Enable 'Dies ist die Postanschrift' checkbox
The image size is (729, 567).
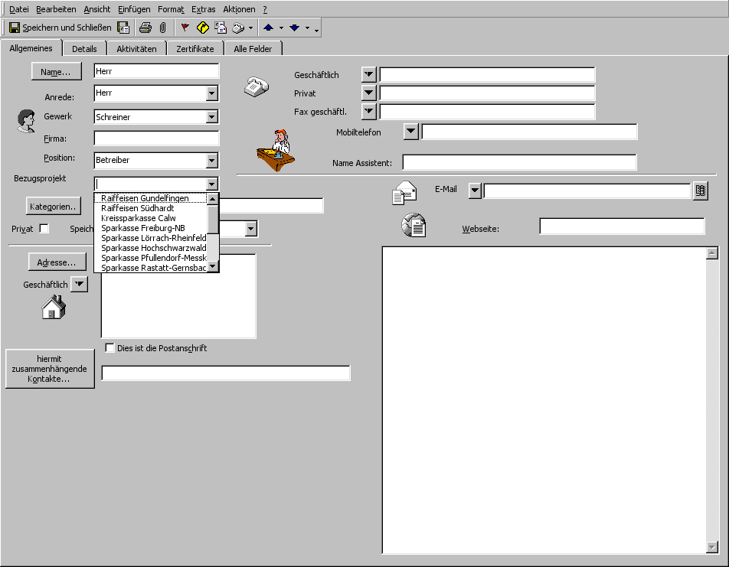(110, 348)
